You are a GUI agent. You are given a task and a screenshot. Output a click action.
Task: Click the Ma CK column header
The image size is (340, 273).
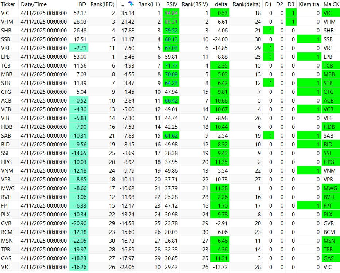(x=331, y=4)
